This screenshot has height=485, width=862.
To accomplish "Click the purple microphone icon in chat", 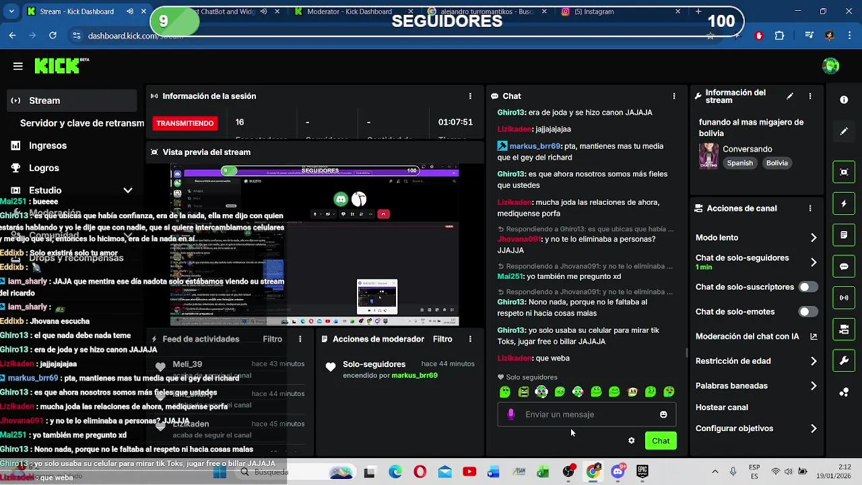I will tap(511, 414).
